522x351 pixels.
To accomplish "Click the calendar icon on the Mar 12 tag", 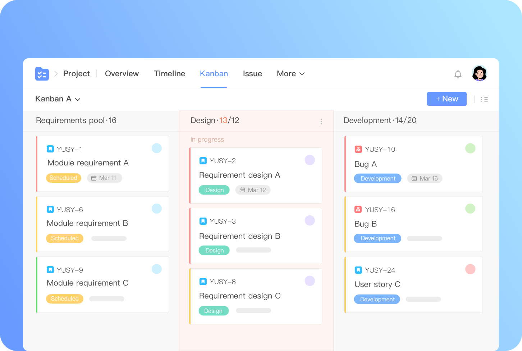I will click(x=242, y=190).
